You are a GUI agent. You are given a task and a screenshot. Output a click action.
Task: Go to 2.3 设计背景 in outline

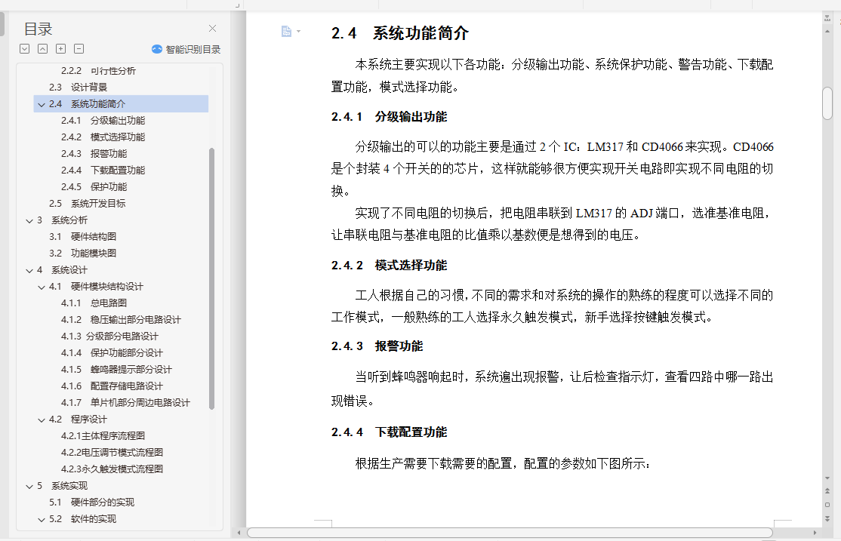tap(78, 88)
